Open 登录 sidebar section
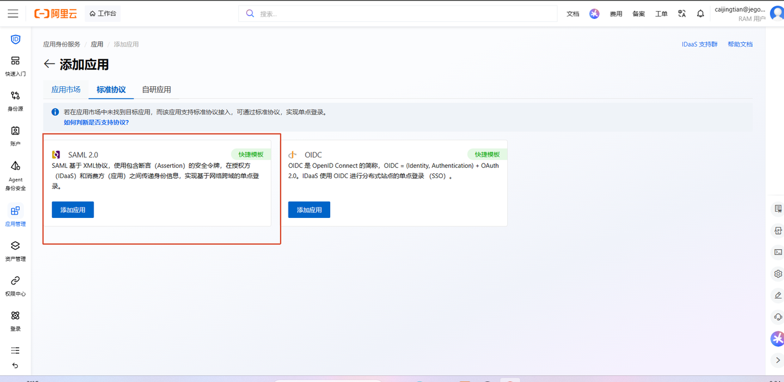The image size is (784, 382). click(x=15, y=321)
